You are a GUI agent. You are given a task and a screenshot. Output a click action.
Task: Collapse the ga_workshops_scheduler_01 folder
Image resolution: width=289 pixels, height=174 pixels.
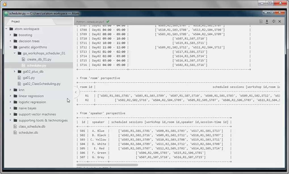click(x=14, y=53)
